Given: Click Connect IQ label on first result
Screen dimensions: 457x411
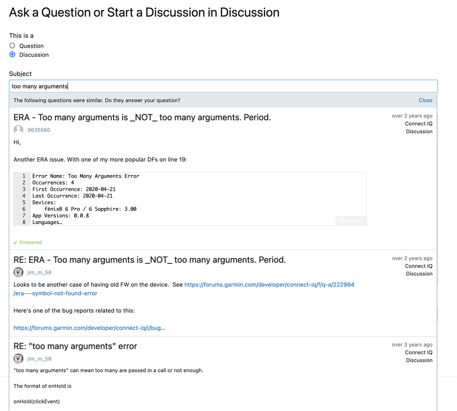Looking at the screenshot, I should tap(418, 124).
